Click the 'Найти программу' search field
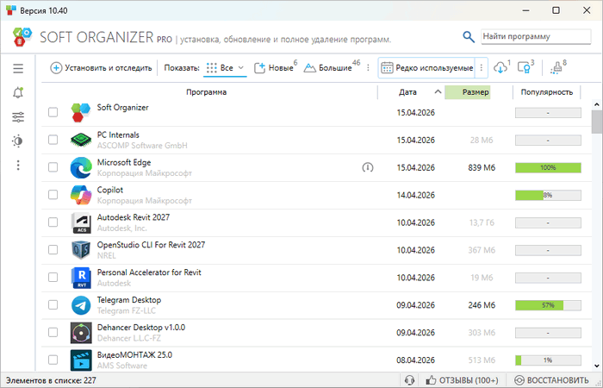 [x=529, y=37]
